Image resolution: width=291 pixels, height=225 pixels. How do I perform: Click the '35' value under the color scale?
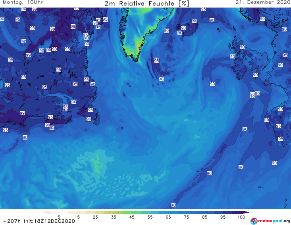[x=114, y=217]
